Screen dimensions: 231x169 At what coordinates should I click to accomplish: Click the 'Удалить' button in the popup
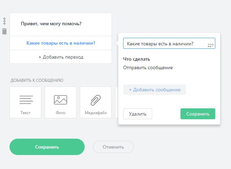click(138, 114)
